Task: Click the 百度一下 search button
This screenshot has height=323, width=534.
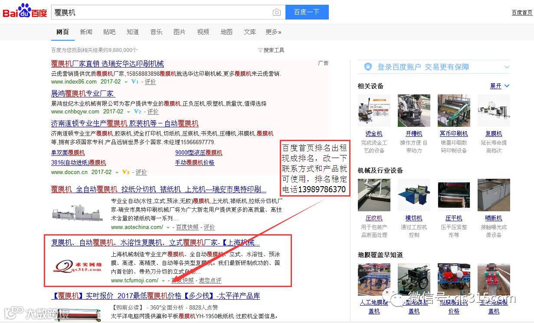Action: coord(307,12)
